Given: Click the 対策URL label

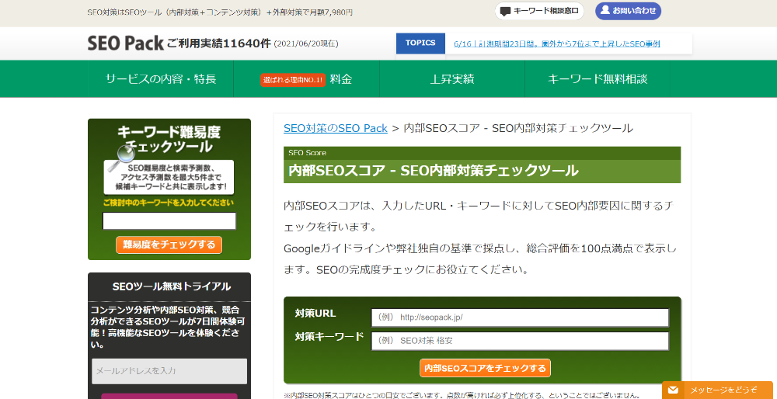Looking at the screenshot, I should tap(315, 314).
